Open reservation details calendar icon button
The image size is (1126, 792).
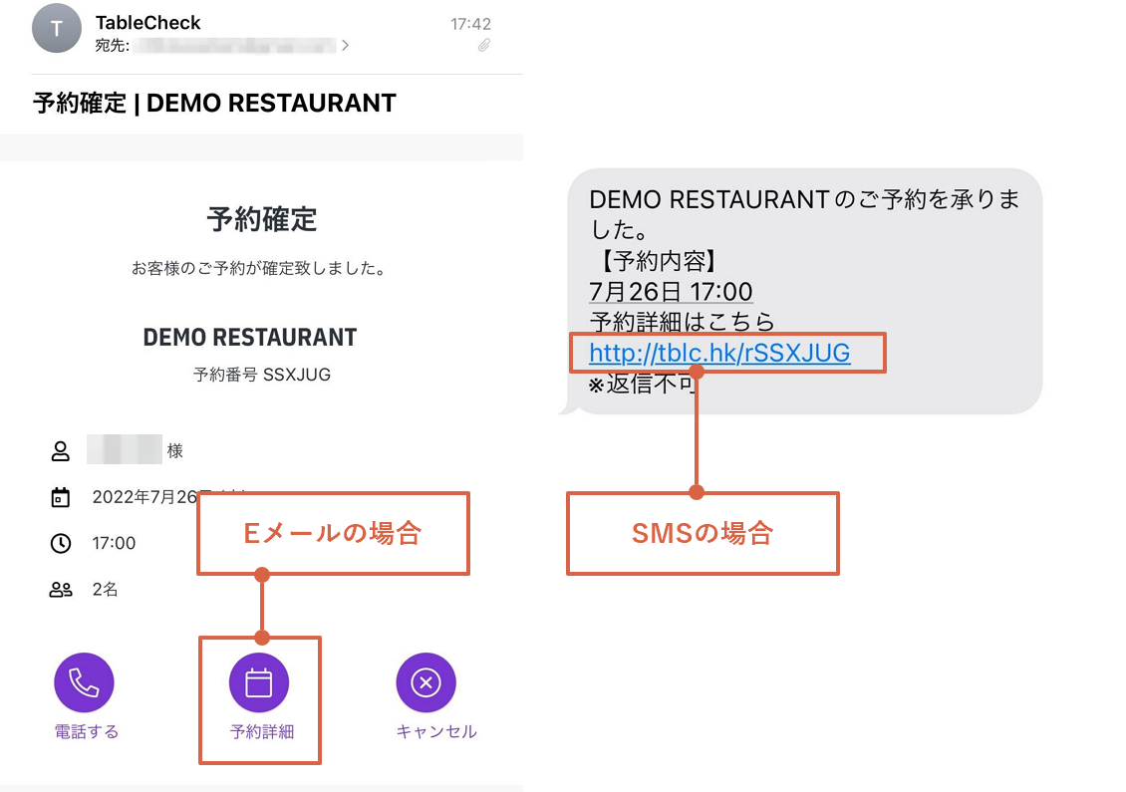[x=259, y=682]
